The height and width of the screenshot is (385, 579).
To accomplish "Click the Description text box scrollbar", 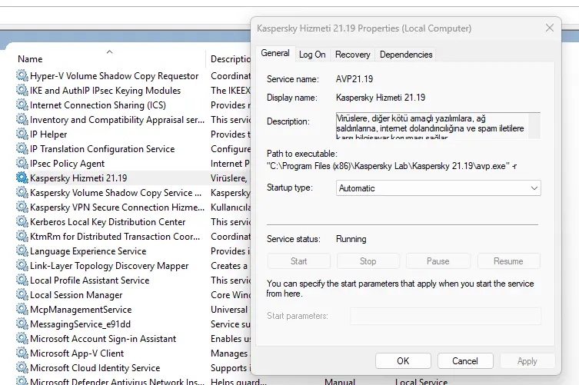I will point(534,126).
